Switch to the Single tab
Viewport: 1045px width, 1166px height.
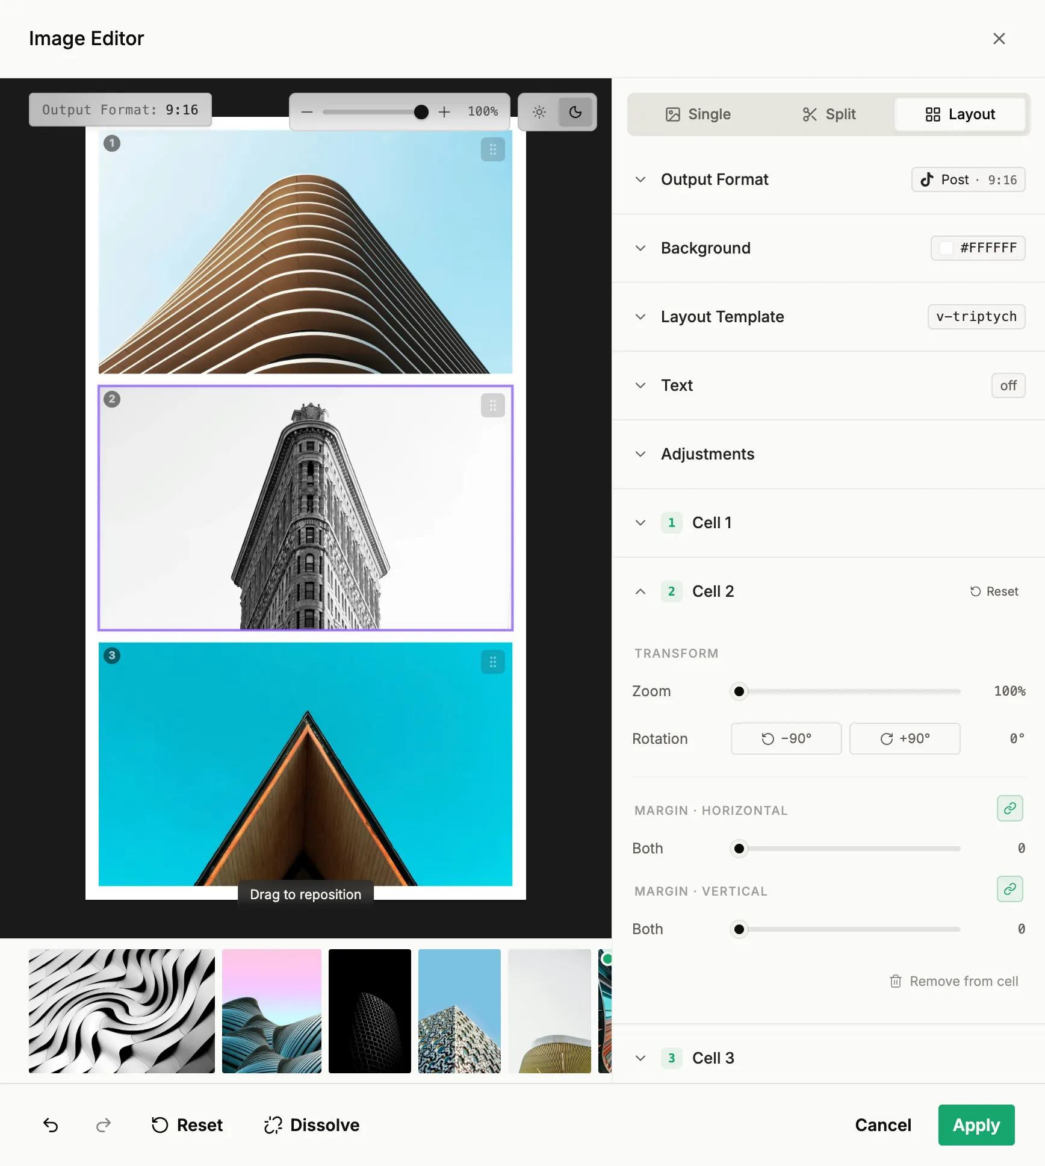tap(698, 114)
